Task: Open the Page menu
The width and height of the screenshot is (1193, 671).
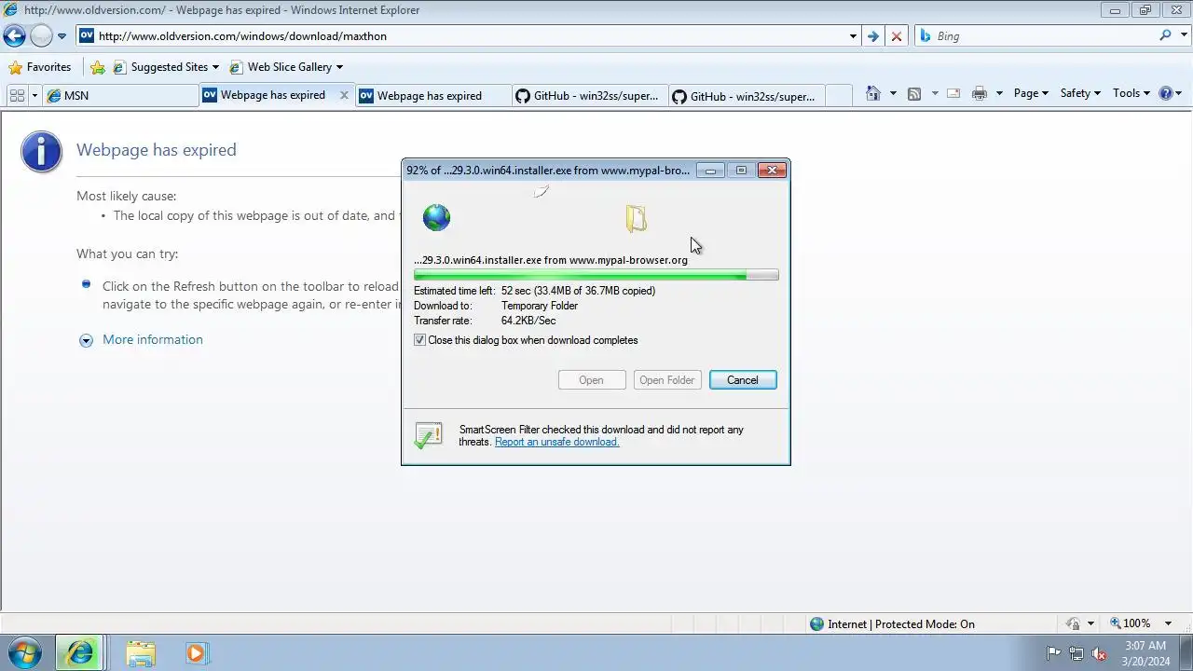Action: pos(1031,93)
